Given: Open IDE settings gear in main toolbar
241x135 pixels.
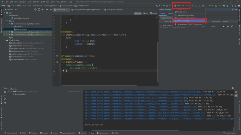Looking at the screenshot, I should click(x=235, y=6).
